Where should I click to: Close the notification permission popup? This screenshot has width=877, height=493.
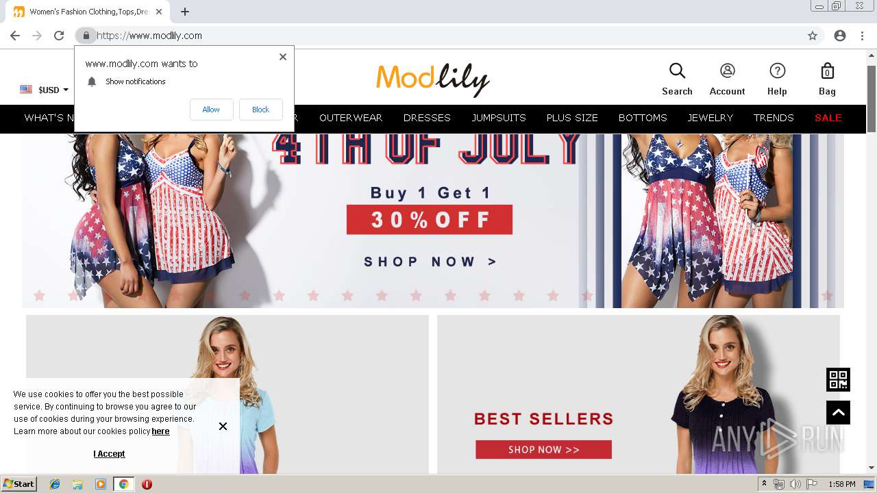click(282, 57)
